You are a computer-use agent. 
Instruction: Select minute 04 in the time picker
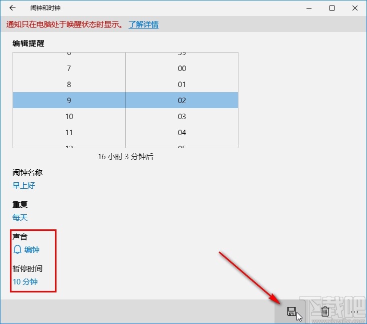tap(182, 133)
